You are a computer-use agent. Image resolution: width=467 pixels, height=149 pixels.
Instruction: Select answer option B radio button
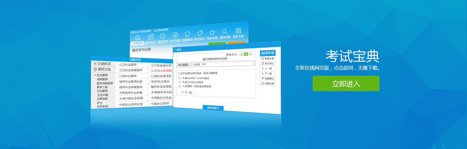(180, 82)
